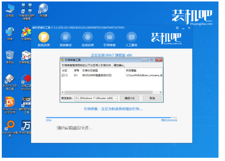Minimize the 引导修复工具 dialog

144,60
